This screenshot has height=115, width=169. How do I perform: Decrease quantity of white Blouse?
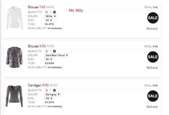point(46,12)
